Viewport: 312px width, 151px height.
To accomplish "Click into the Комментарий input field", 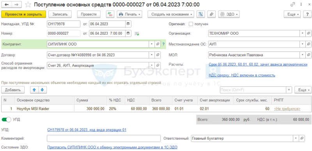I will pyautogui.click(x=104, y=139).
